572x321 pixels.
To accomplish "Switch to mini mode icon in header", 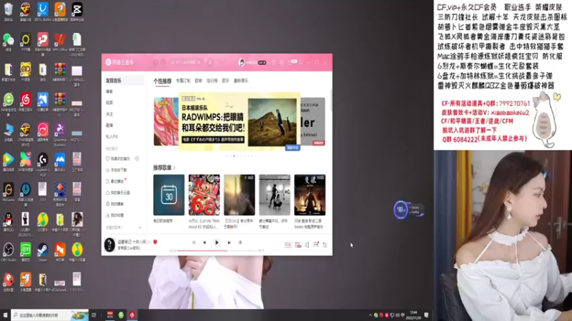I will coord(301,63).
